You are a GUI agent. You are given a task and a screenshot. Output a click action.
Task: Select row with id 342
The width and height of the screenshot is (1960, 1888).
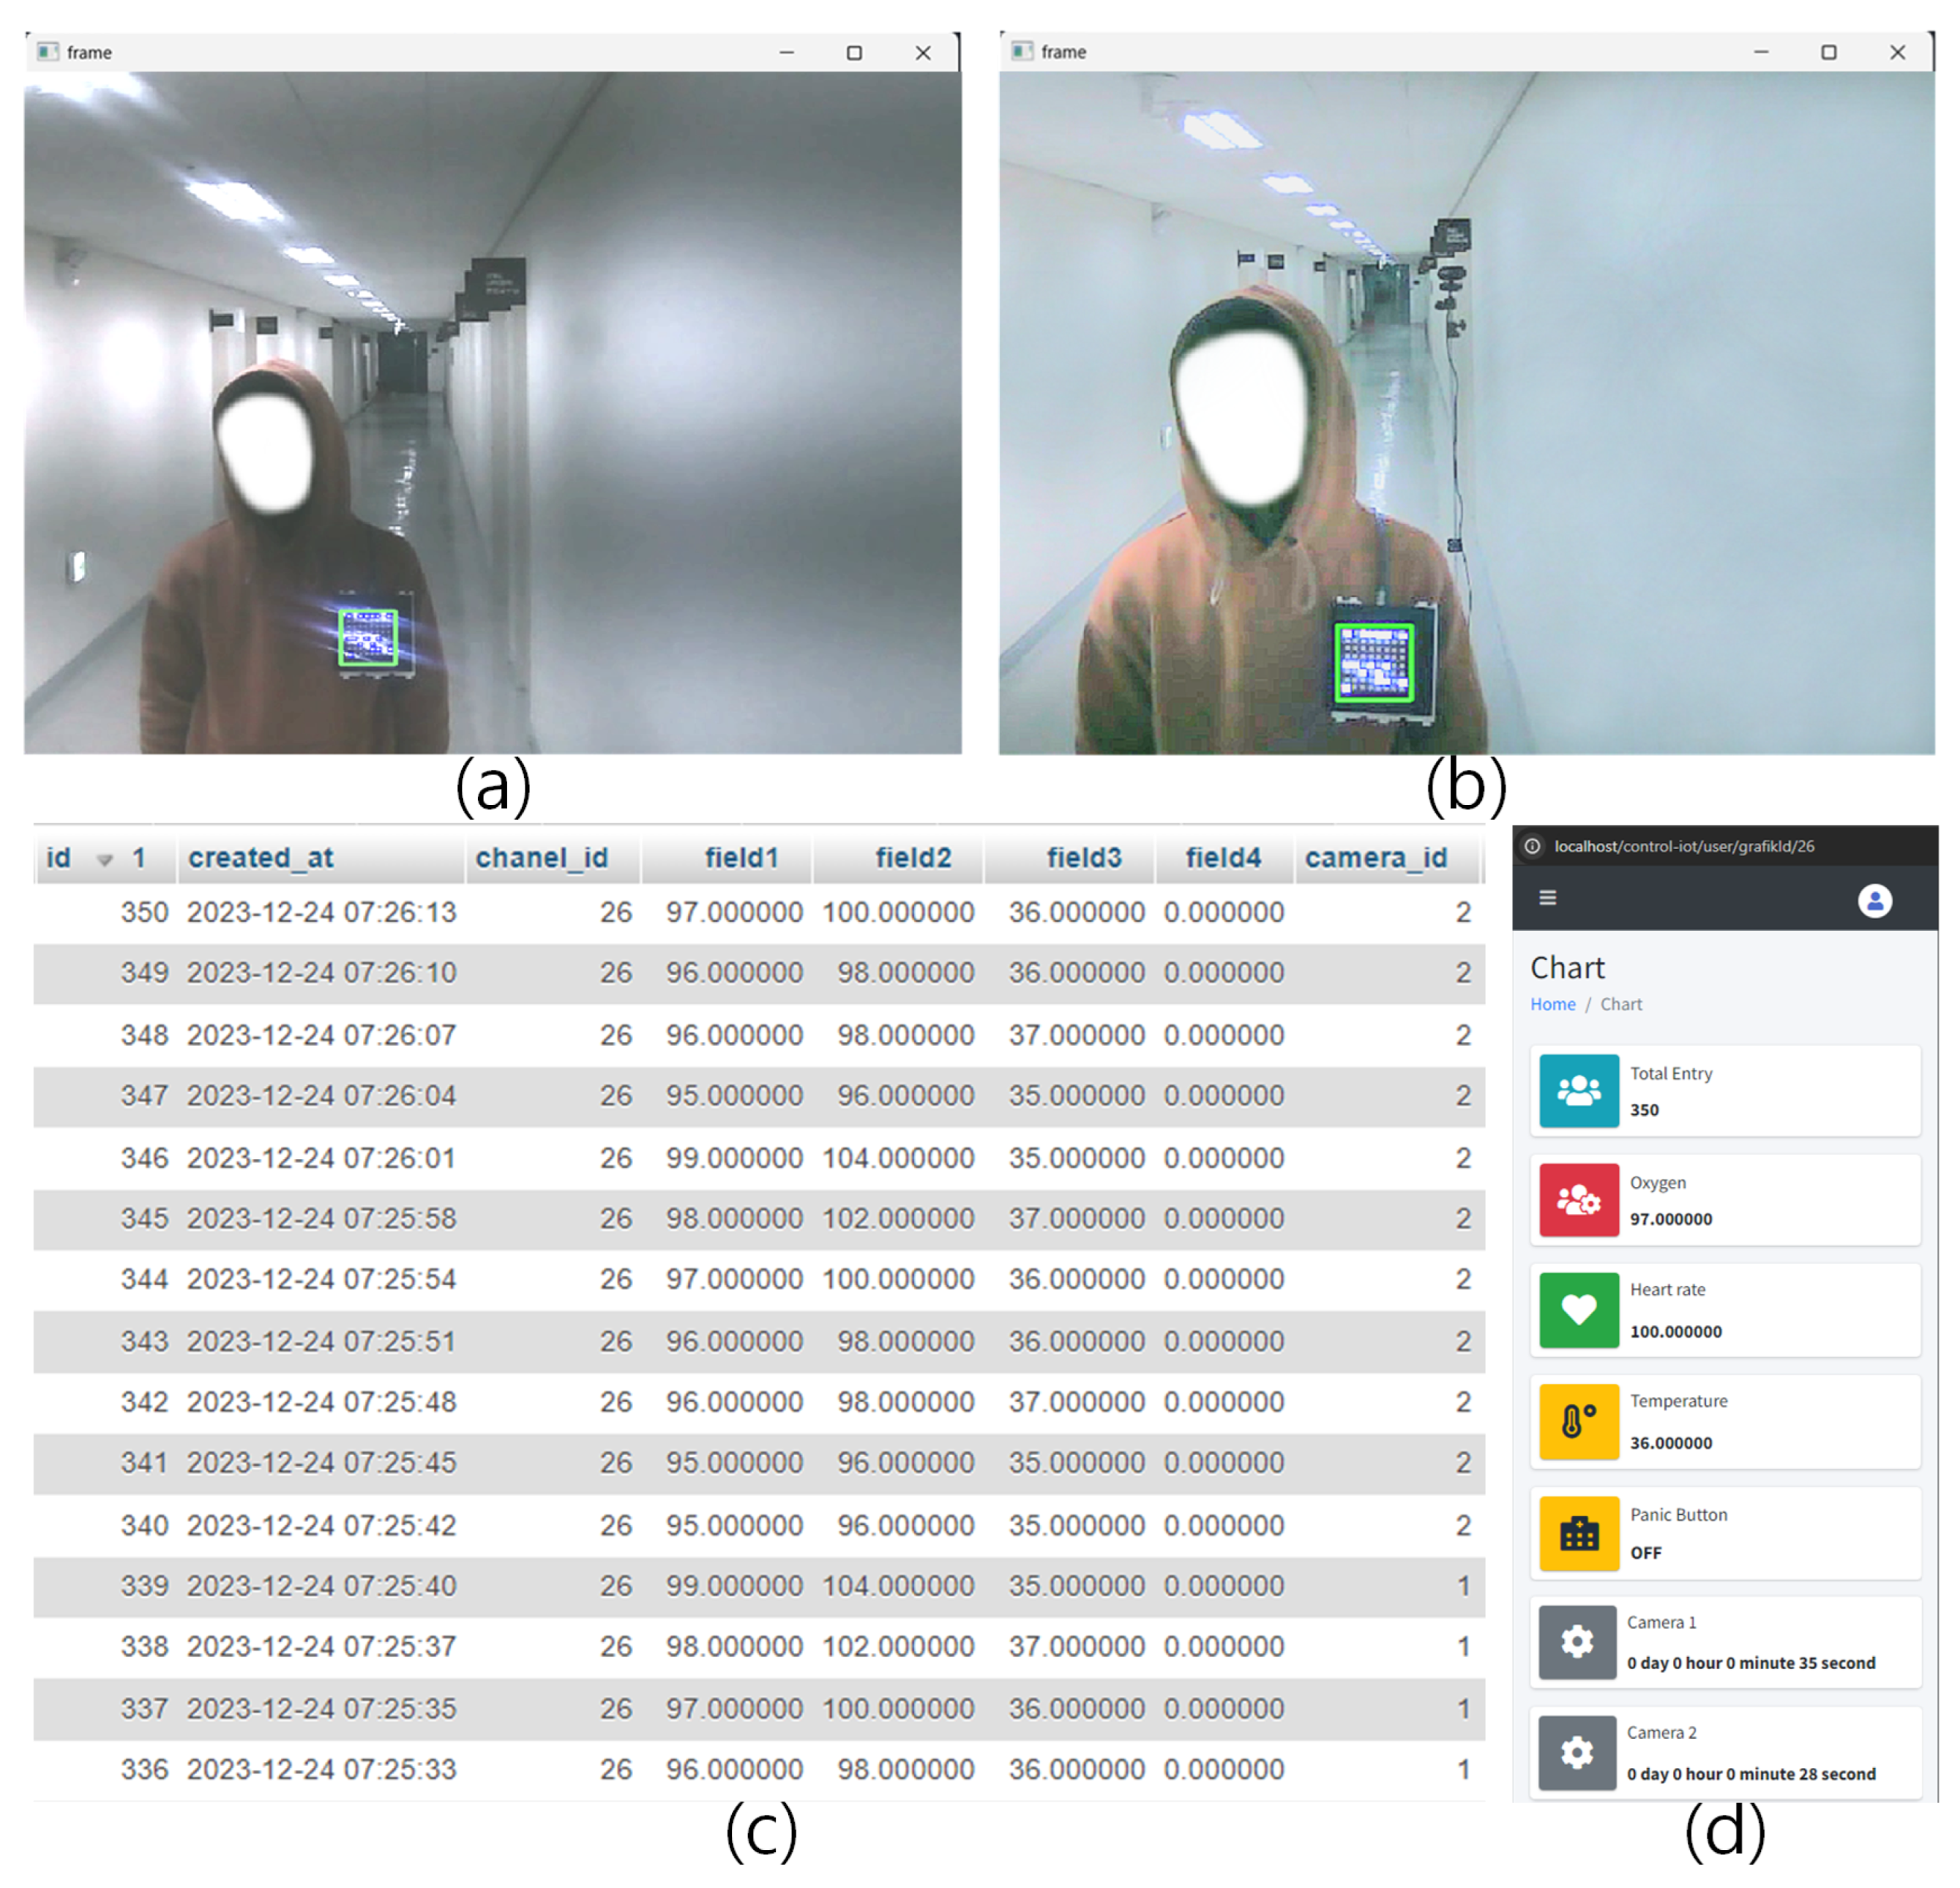[x=758, y=1402]
